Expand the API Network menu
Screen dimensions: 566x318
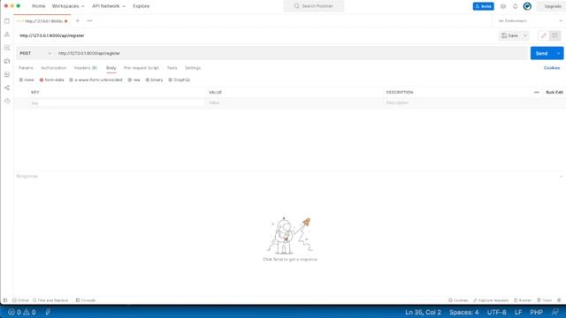[108, 6]
